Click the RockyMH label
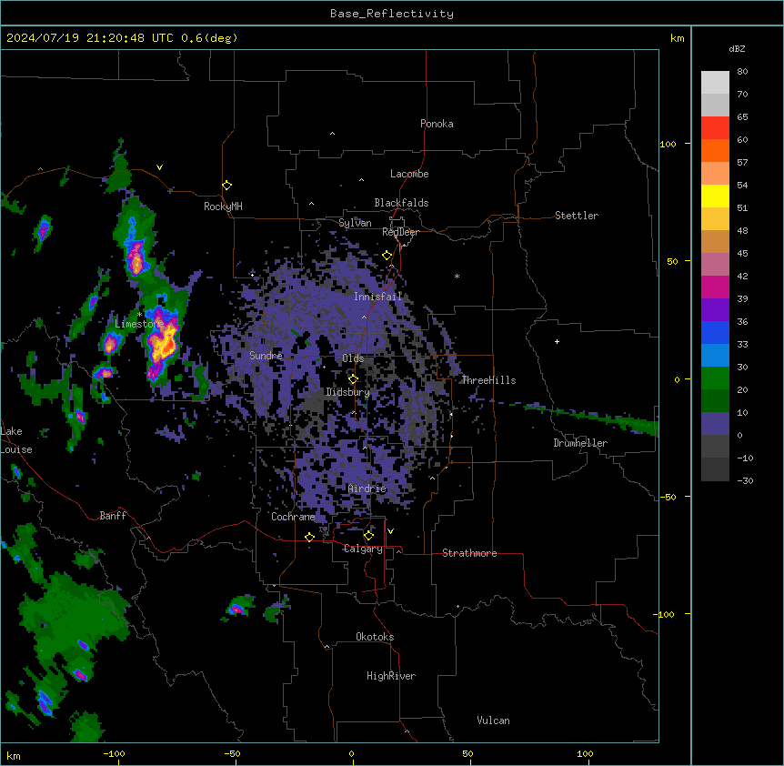This screenshot has height=766, width=784. click(x=223, y=207)
